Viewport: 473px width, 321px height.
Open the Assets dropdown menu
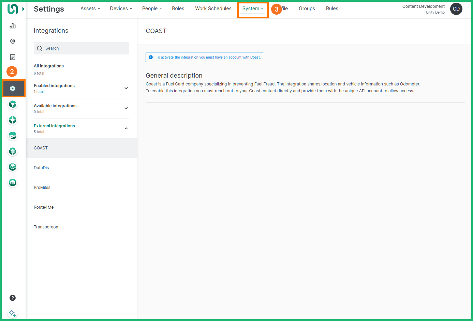(x=90, y=9)
